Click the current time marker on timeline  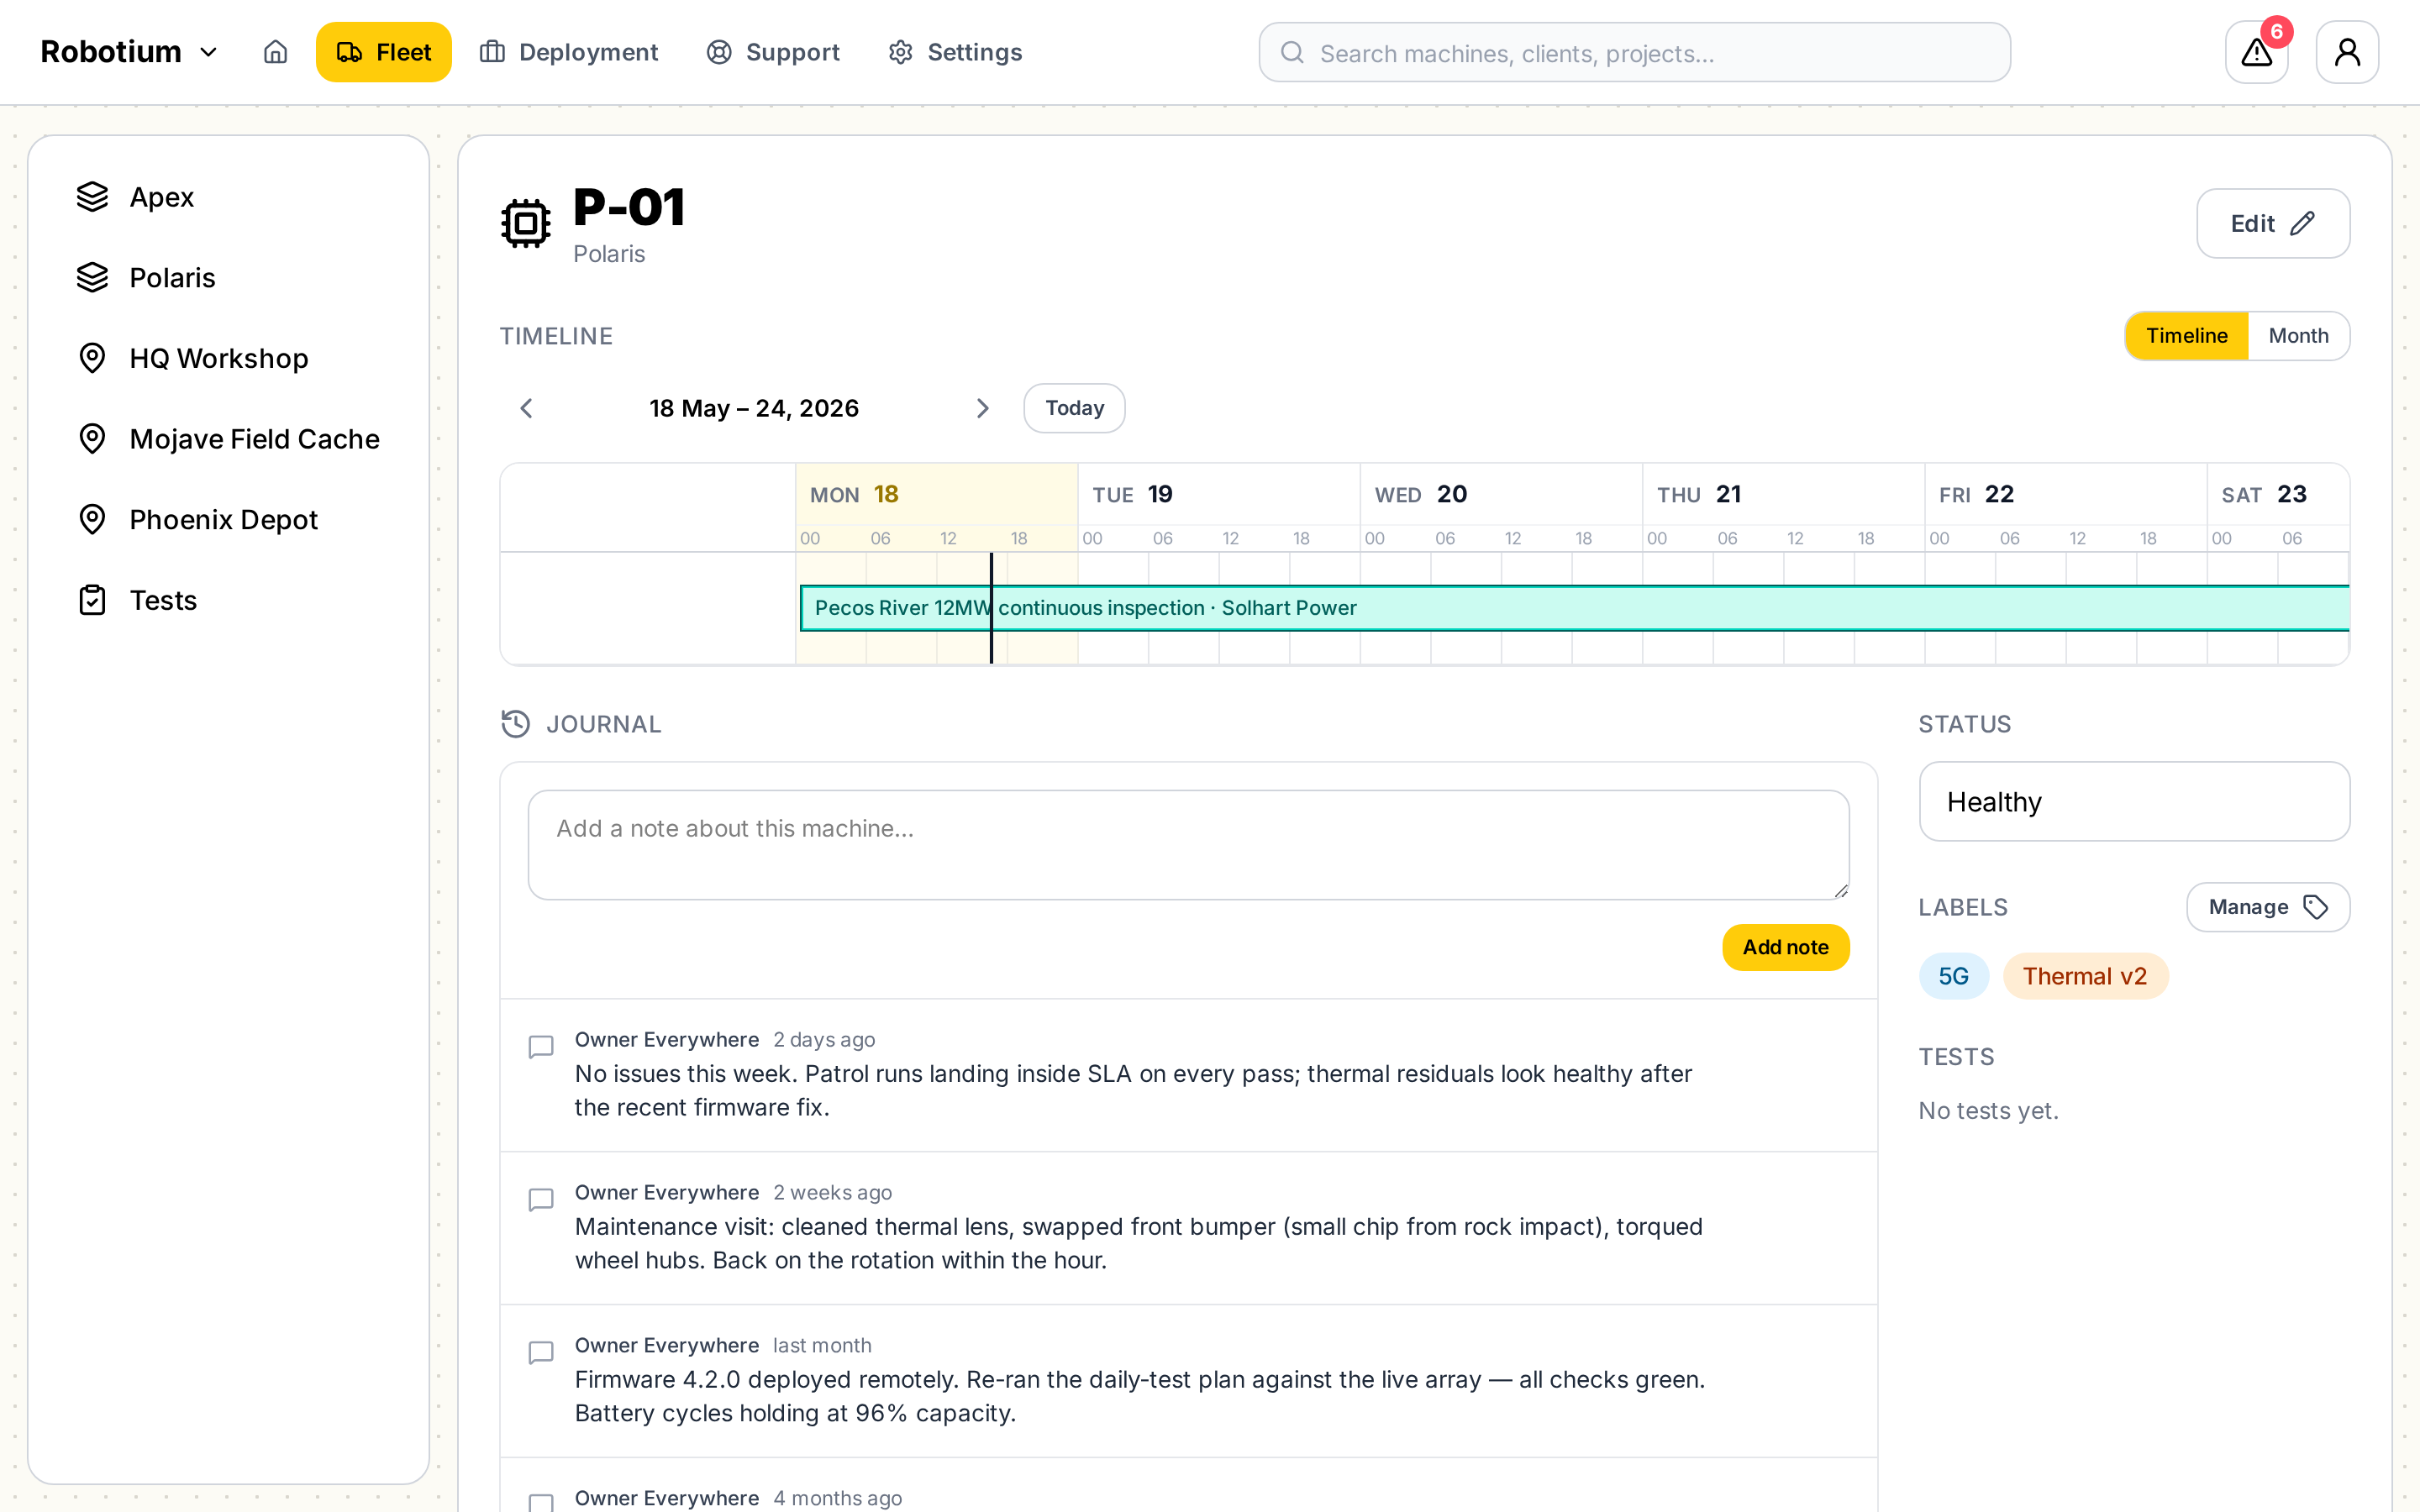(991, 608)
